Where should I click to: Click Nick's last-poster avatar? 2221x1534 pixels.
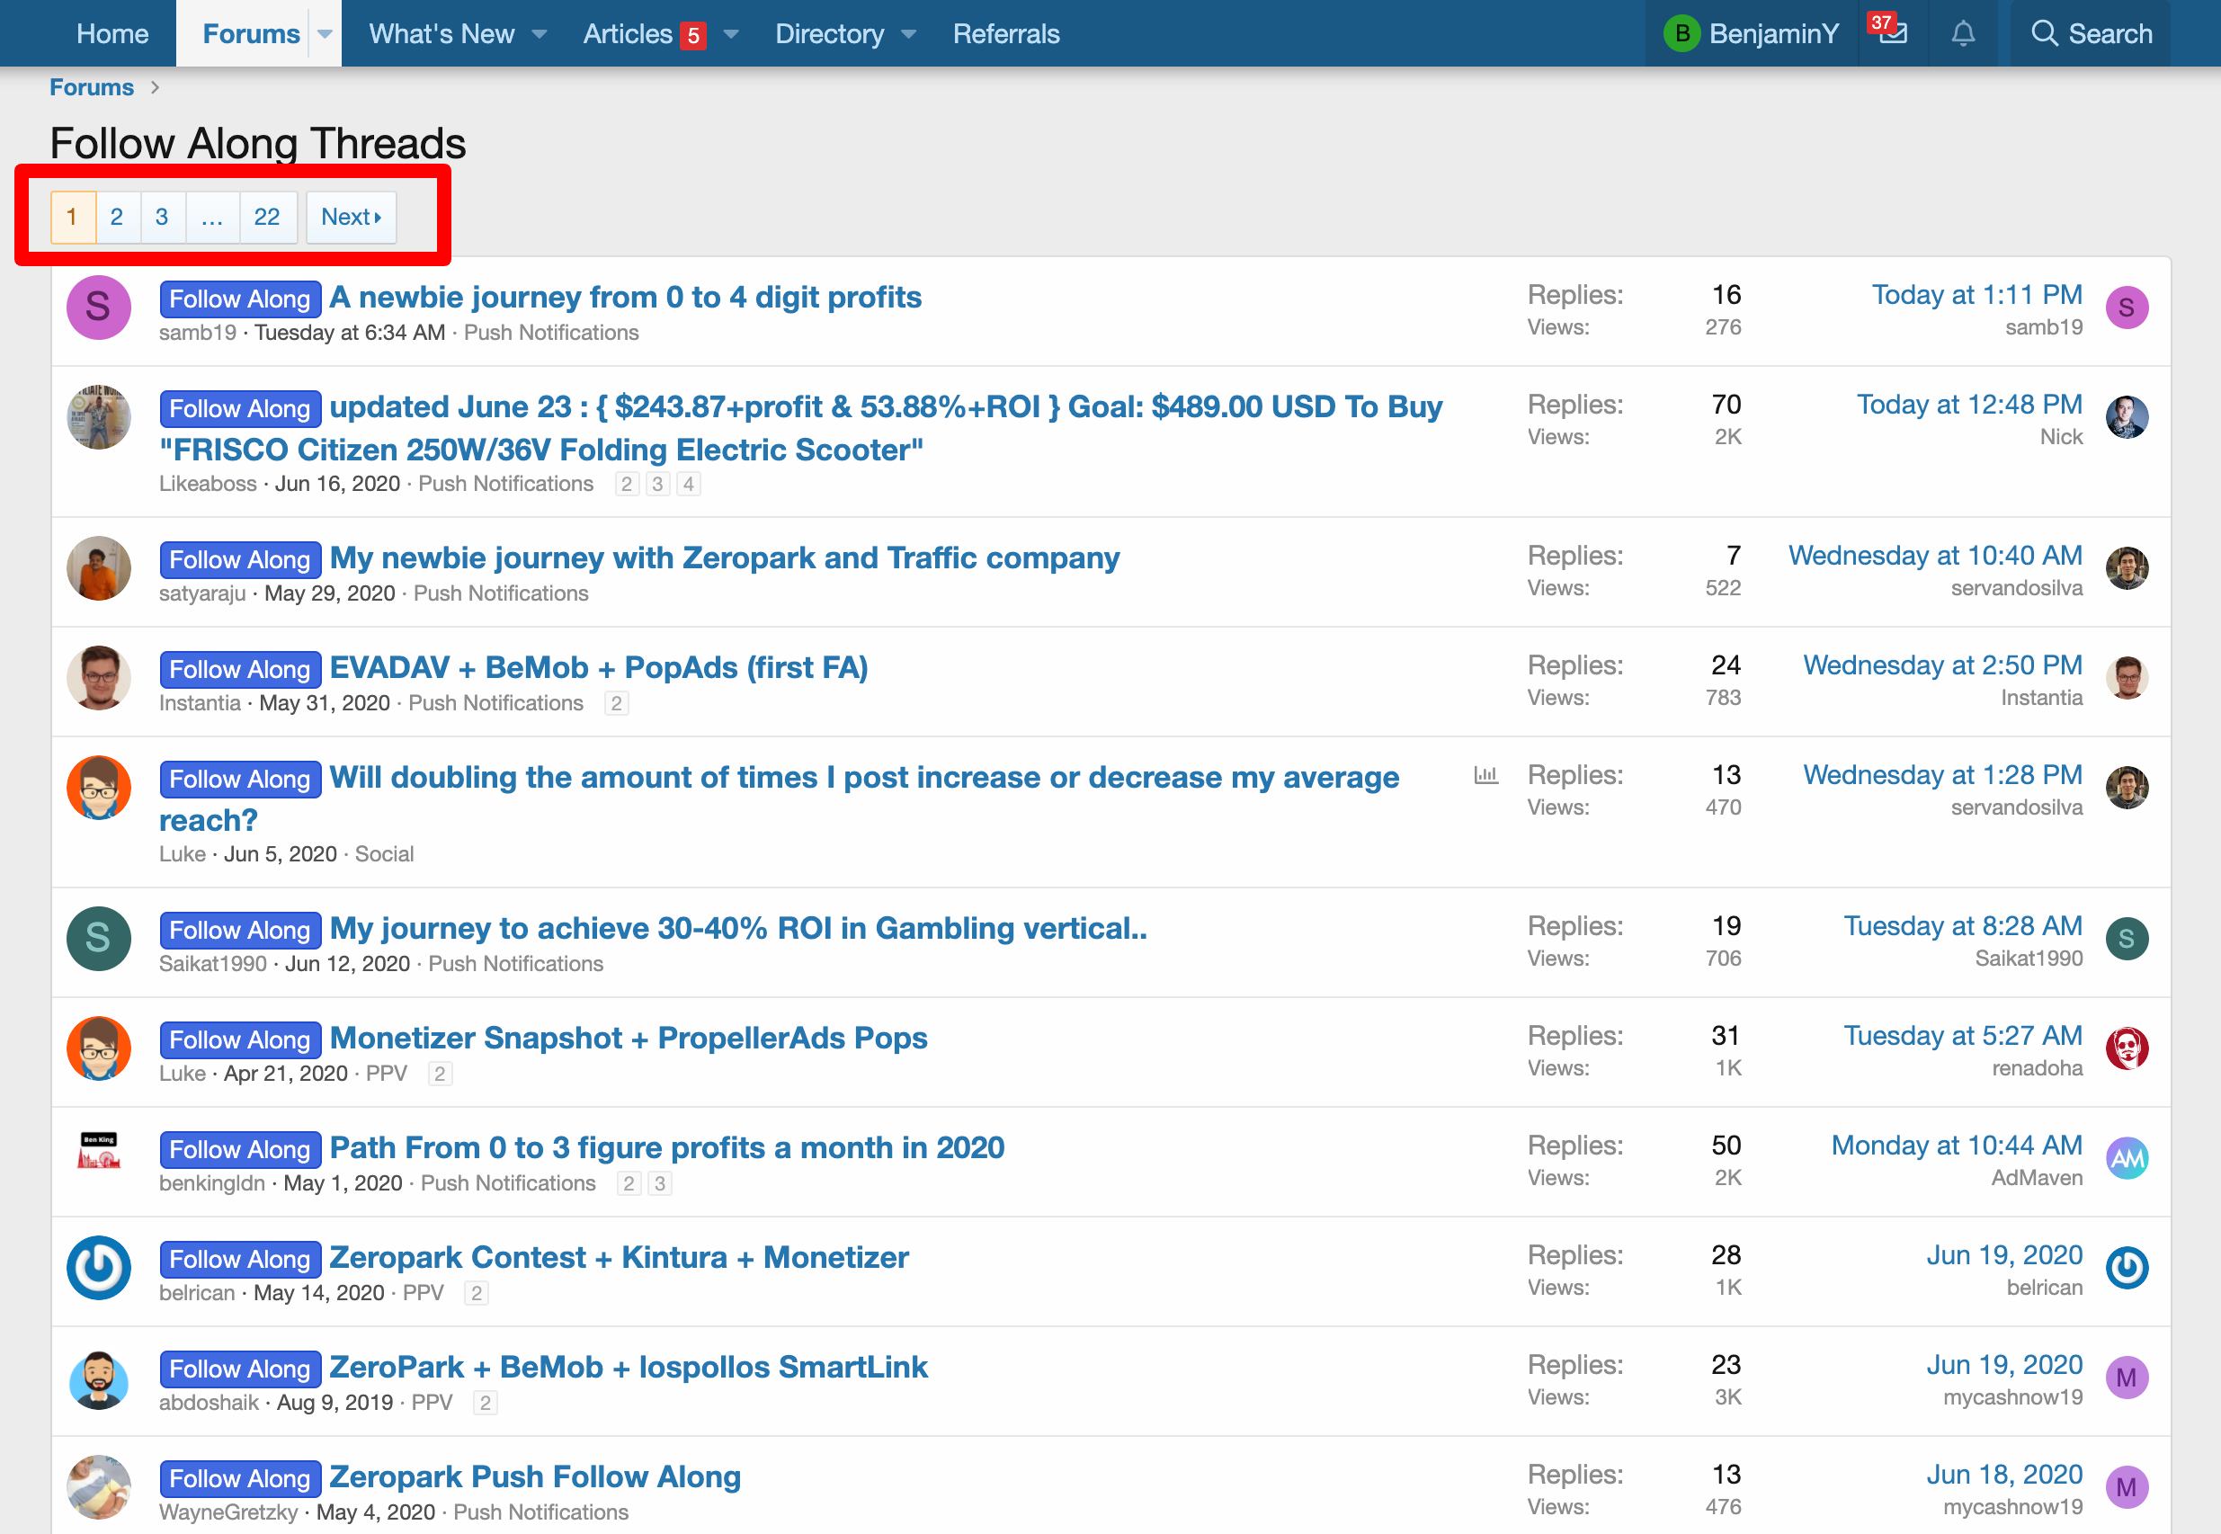[x=2126, y=417]
